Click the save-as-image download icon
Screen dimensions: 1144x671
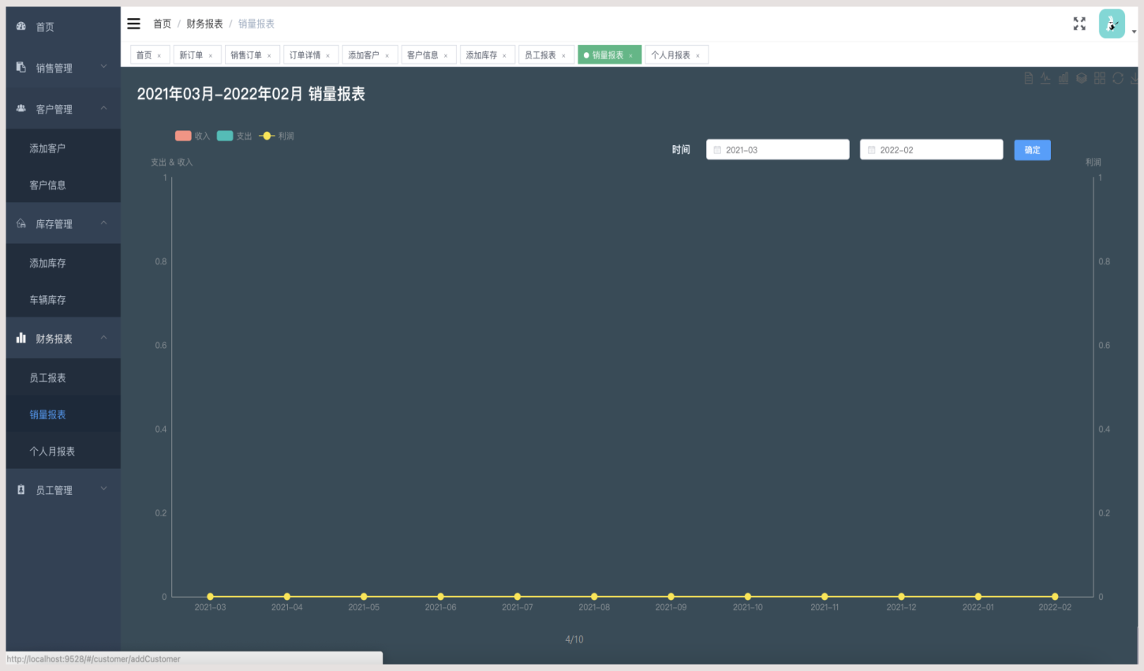(1135, 78)
